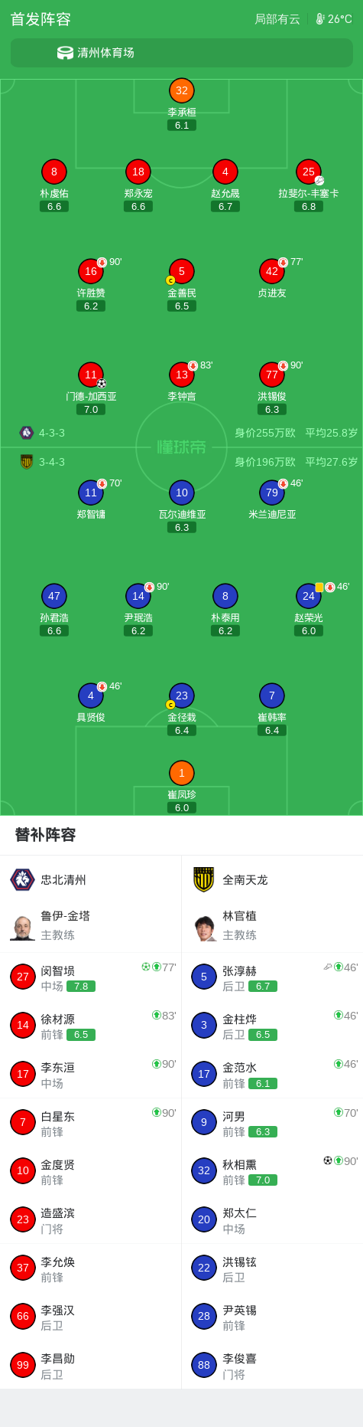Select substitute 秋相熏 number 32 entry
363x1427 pixels.
pos(272,1170)
